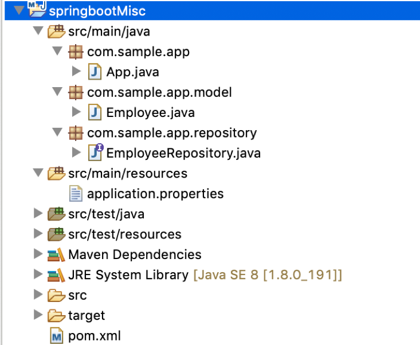This screenshot has height=345, width=420.
Task: Click the EmployeeRepository.java interface icon
Action: [96, 152]
